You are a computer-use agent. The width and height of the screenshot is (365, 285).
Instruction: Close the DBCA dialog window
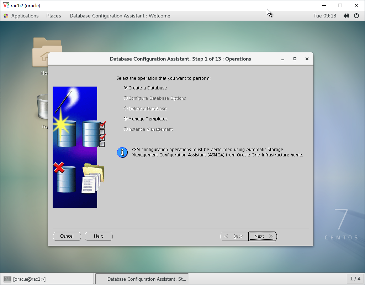coord(307,59)
